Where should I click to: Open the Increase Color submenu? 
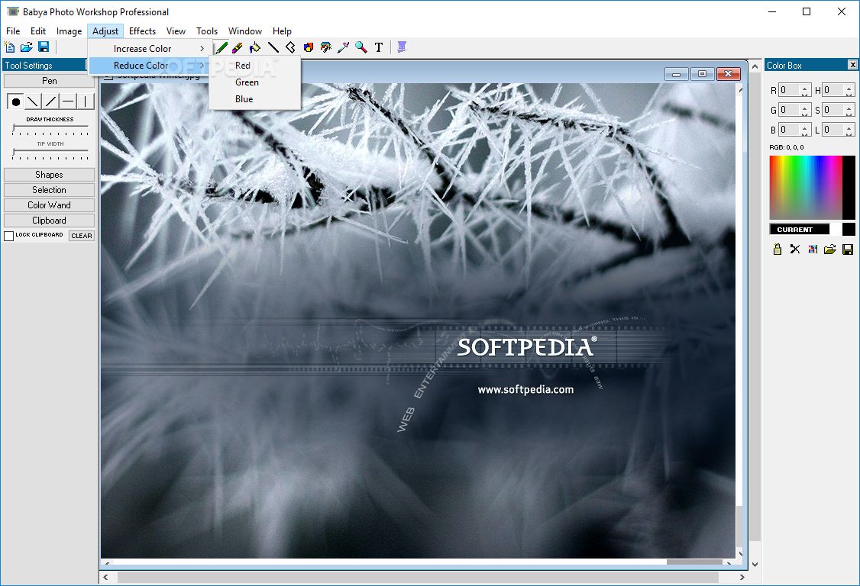point(150,48)
